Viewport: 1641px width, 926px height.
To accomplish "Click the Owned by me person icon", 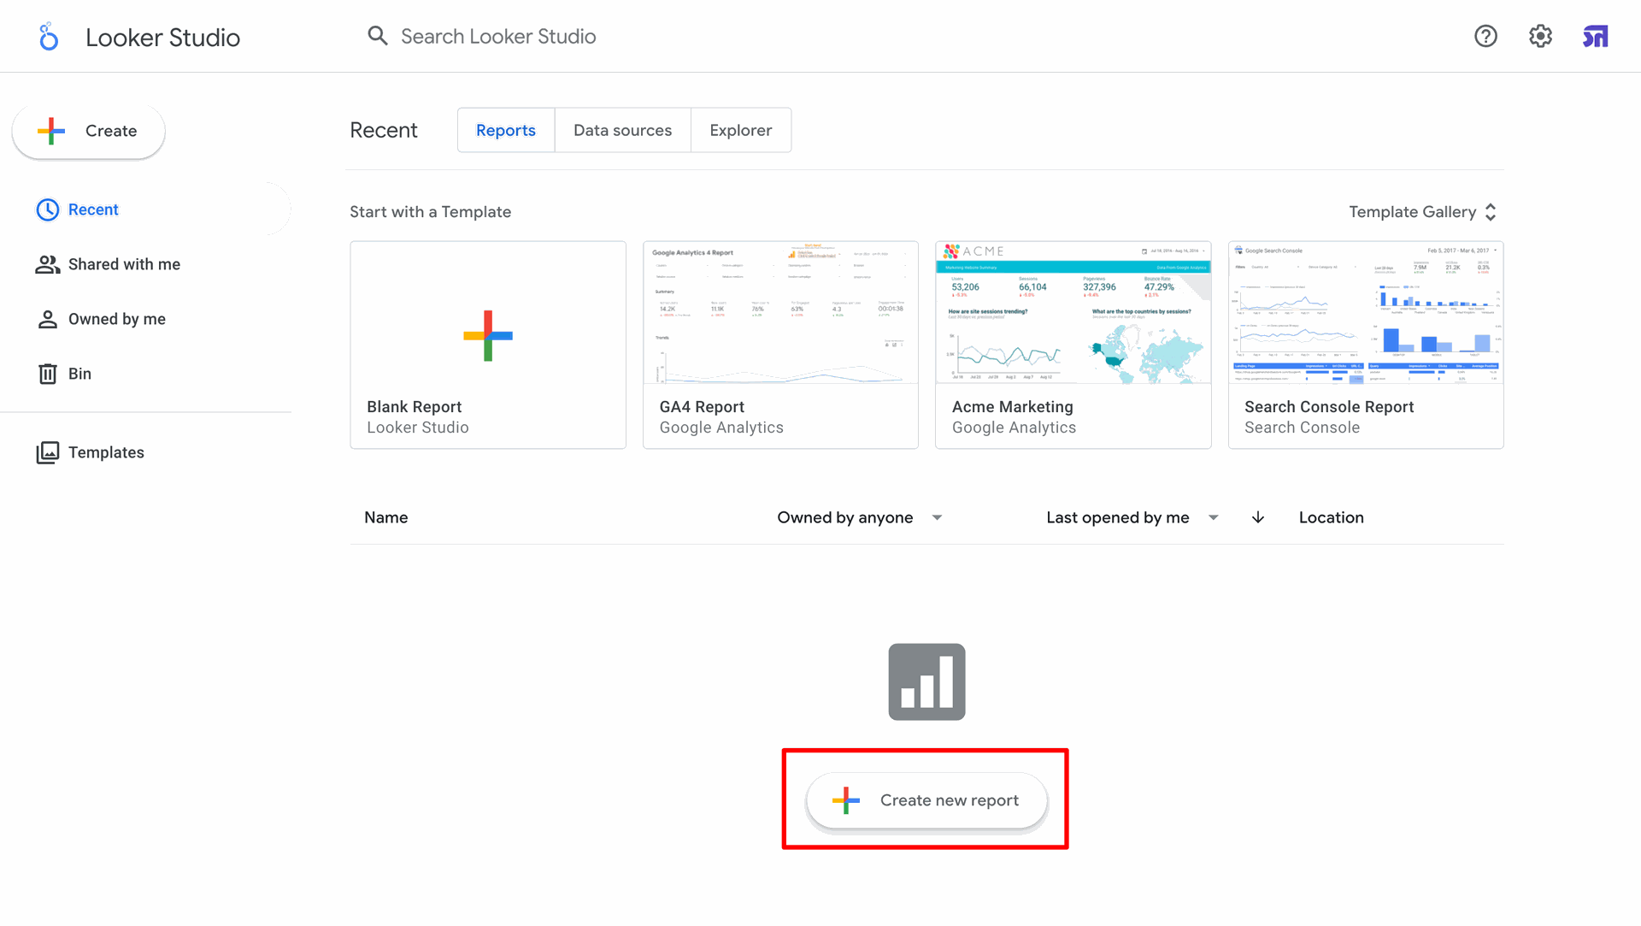I will click(48, 319).
